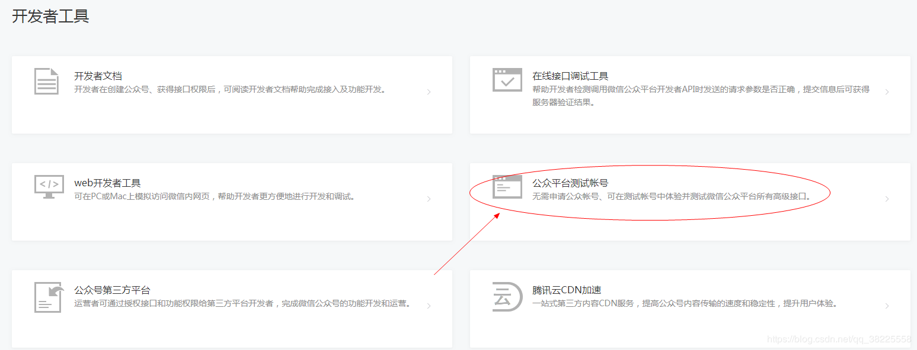Click the arrow on the 在线接口调试工具 card
Viewport: 917px width, 350px height.
click(x=887, y=92)
